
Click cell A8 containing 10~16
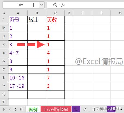(x=18, y=78)
